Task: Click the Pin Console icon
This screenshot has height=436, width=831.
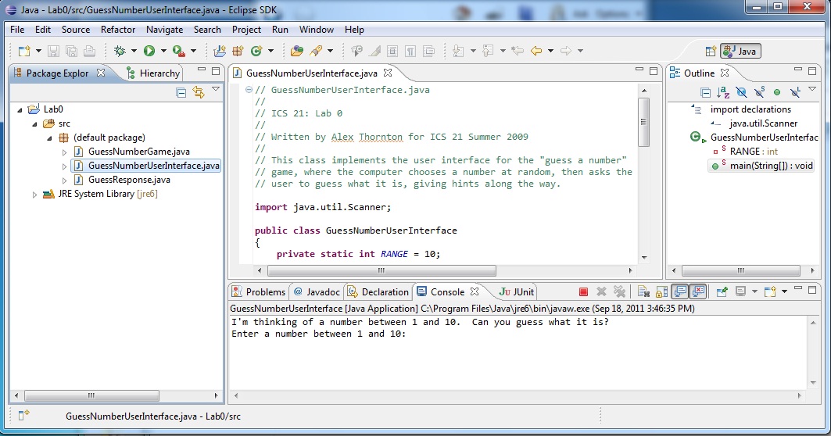Action: coord(722,291)
